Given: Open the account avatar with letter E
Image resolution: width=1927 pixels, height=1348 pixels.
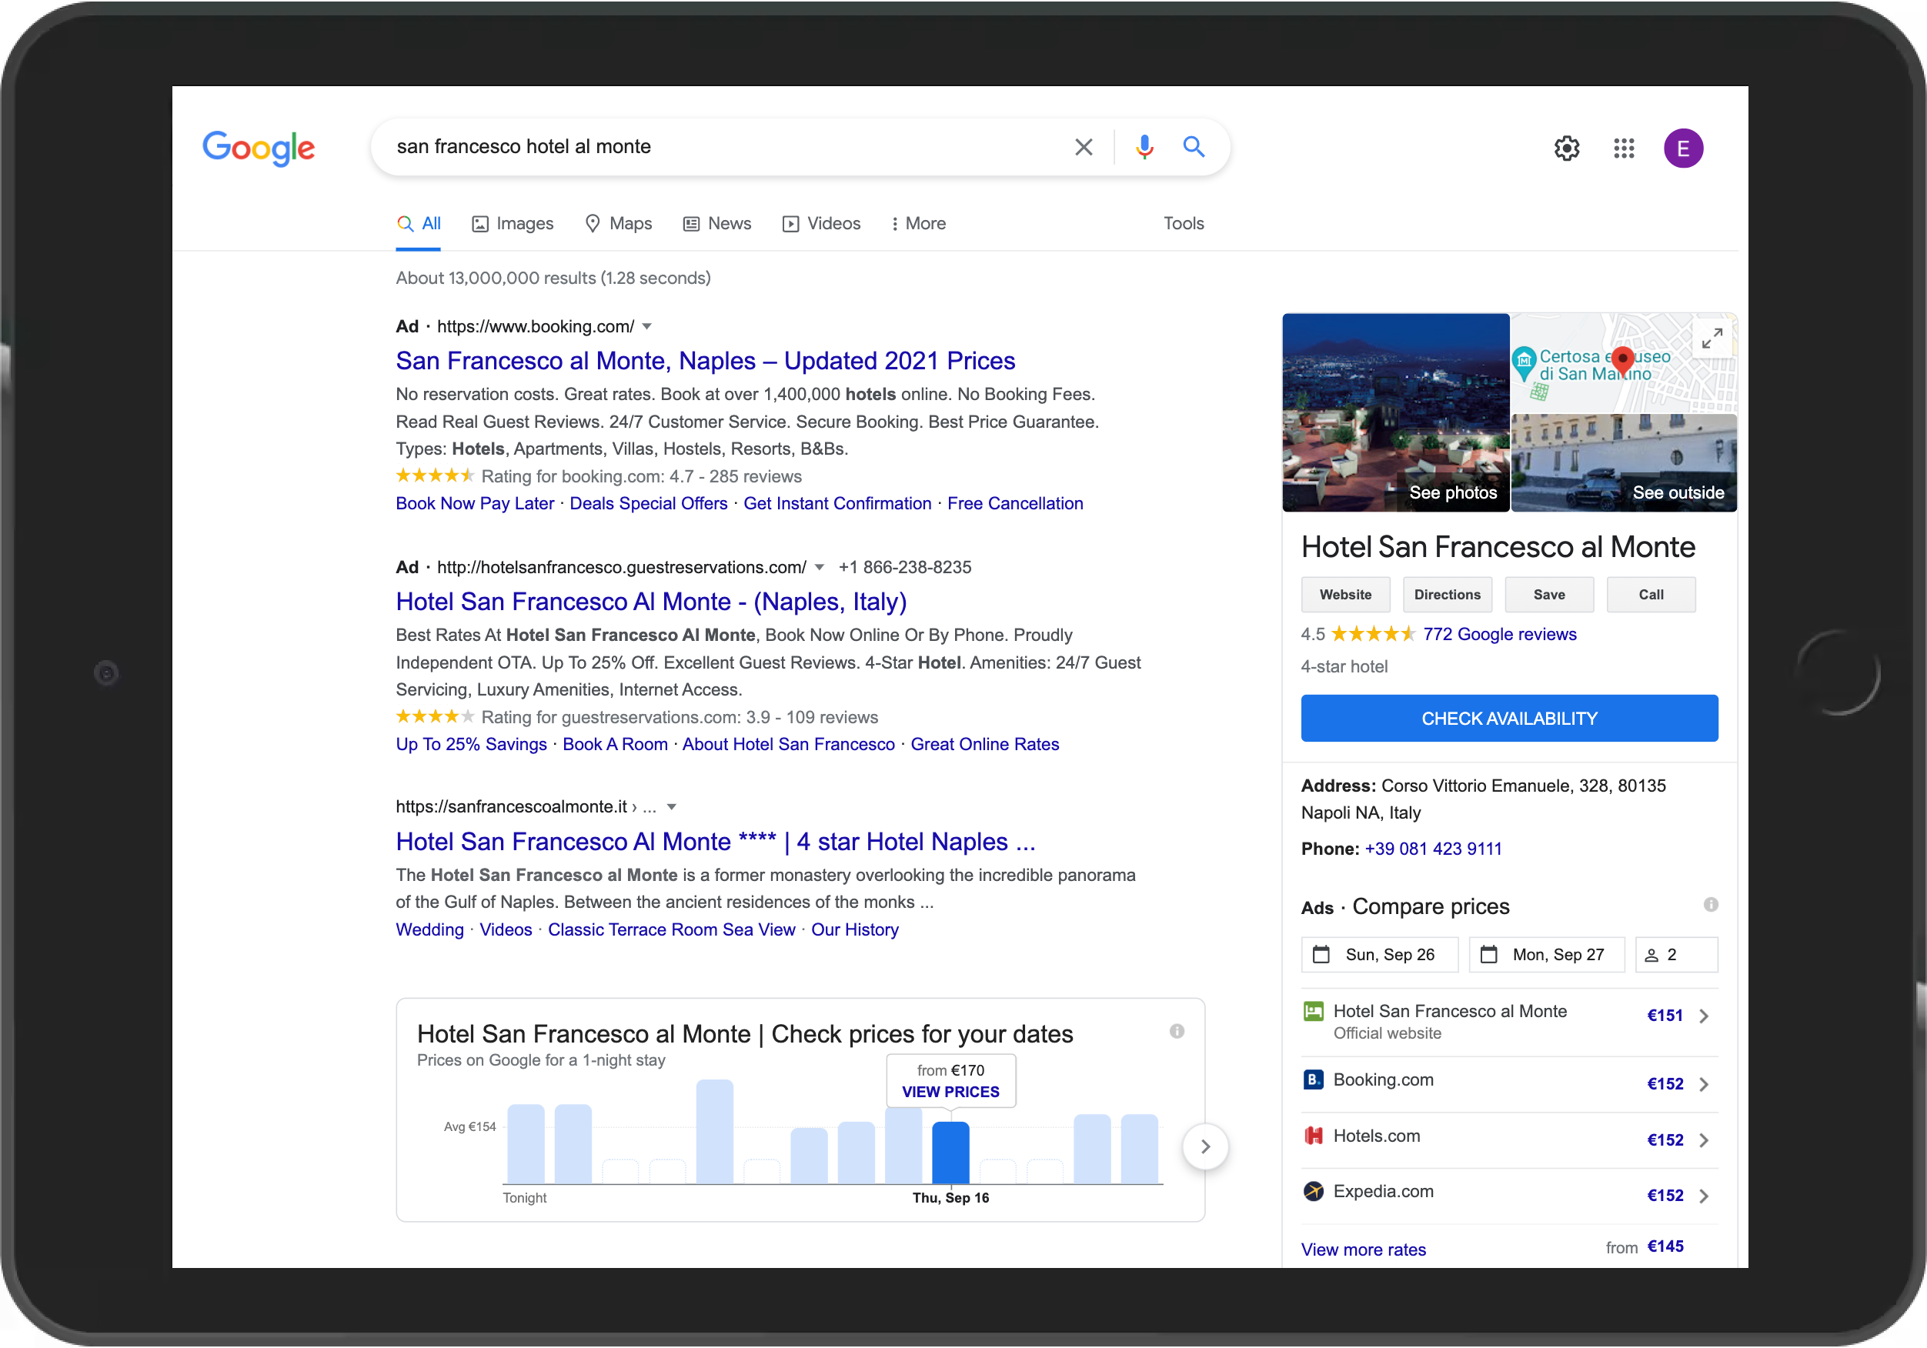Looking at the screenshot, I should coord(1683,148).
